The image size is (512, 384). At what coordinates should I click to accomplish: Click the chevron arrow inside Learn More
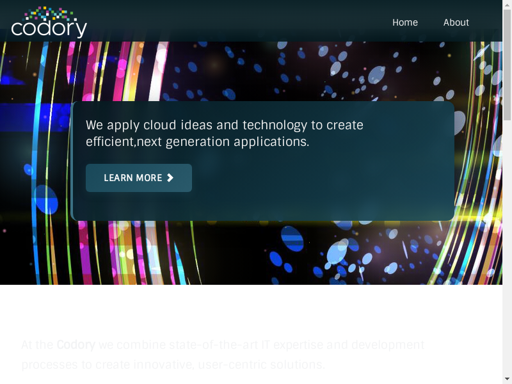click(170, 178)
